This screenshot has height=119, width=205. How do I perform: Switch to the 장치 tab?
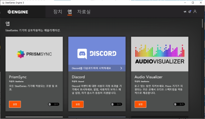click(58, 12)
